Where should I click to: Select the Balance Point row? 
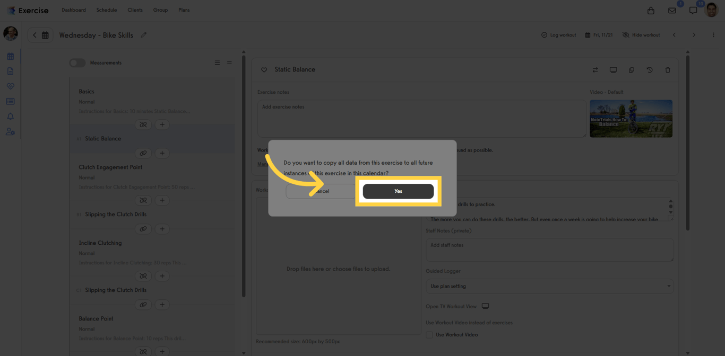click(x=152, y=328)
